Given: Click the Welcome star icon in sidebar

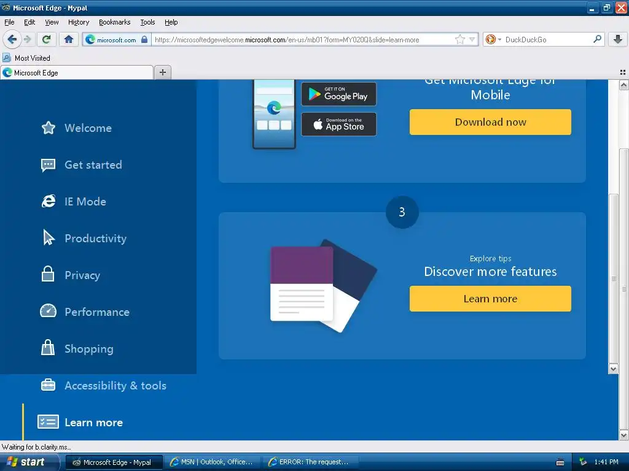Looking at the screenshot, I should click(x=48, y=128).
